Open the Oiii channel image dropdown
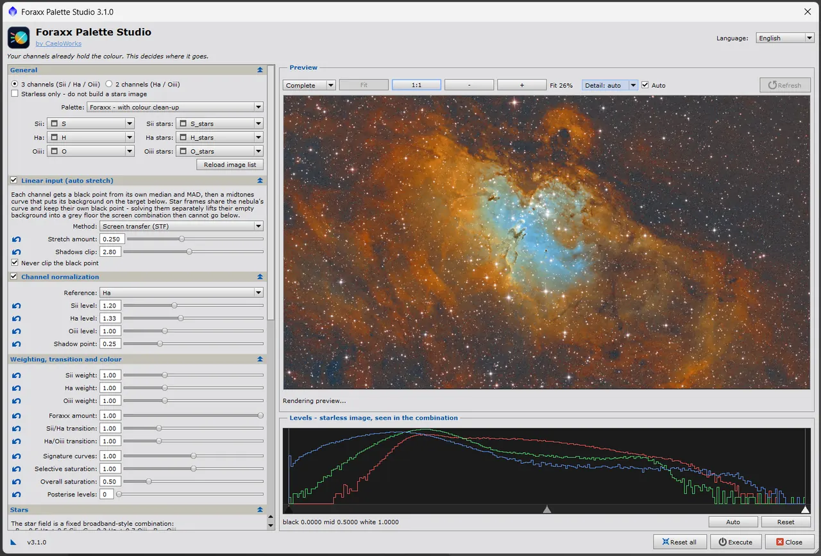 pyautogui.click(x=90, y=152)
